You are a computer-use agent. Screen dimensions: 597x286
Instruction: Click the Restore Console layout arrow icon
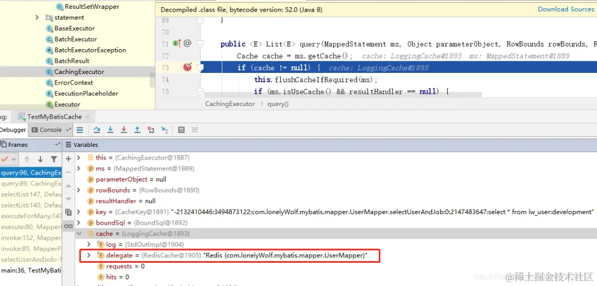[68, 130]
